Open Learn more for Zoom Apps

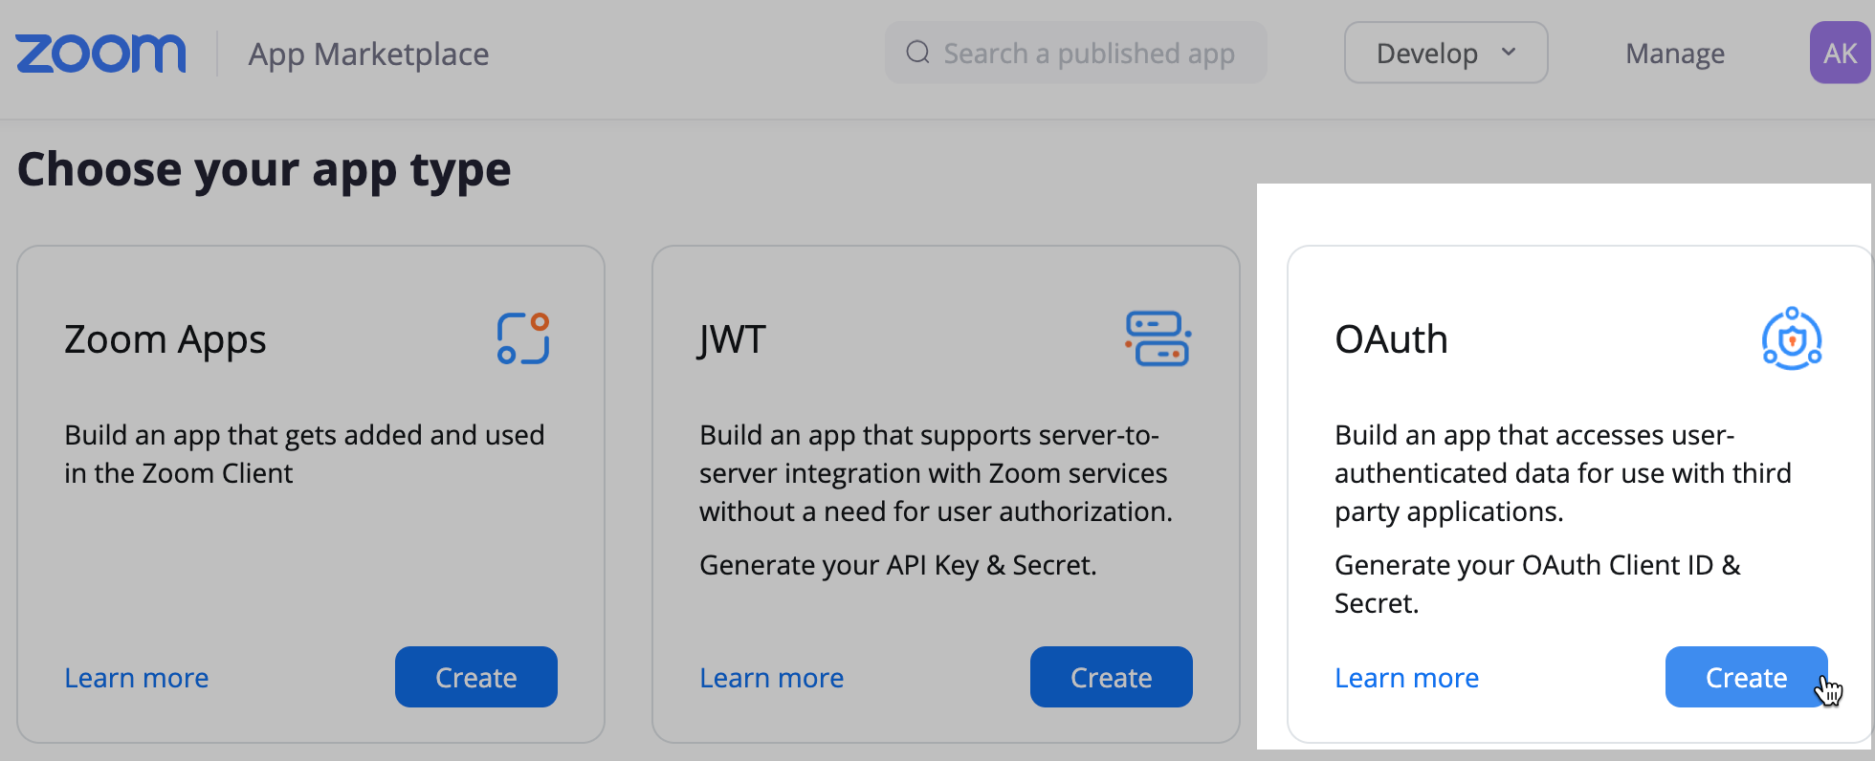[x=137, y=678]
